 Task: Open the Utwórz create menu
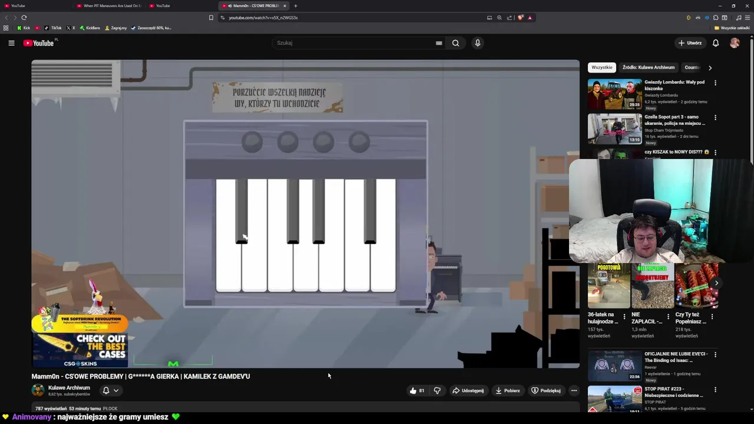690,43
